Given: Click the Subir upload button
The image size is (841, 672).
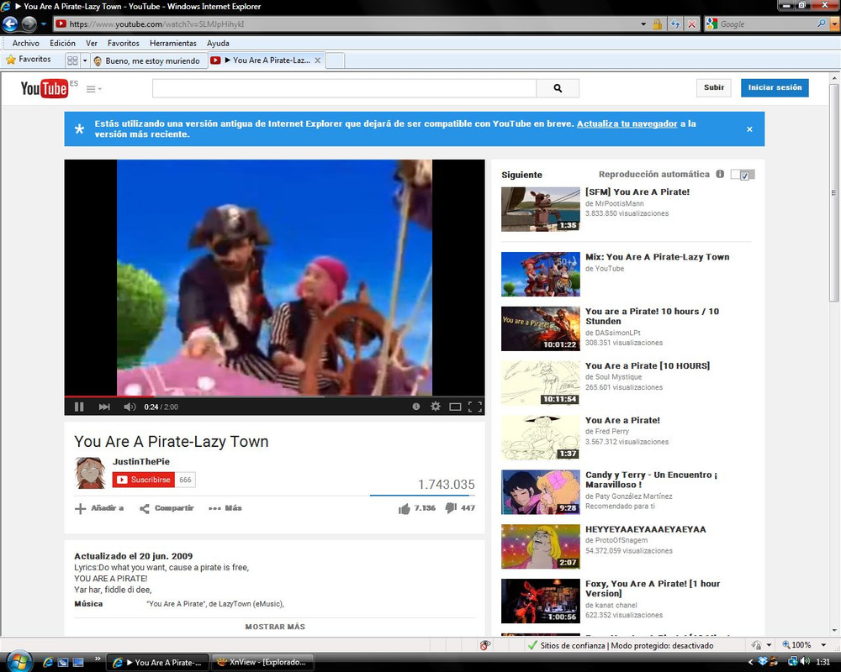Looking at the screenshot, I should (x=713, y=88).
